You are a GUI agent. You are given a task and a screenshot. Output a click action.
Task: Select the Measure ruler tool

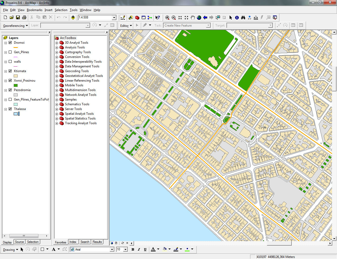click(256, 17)
